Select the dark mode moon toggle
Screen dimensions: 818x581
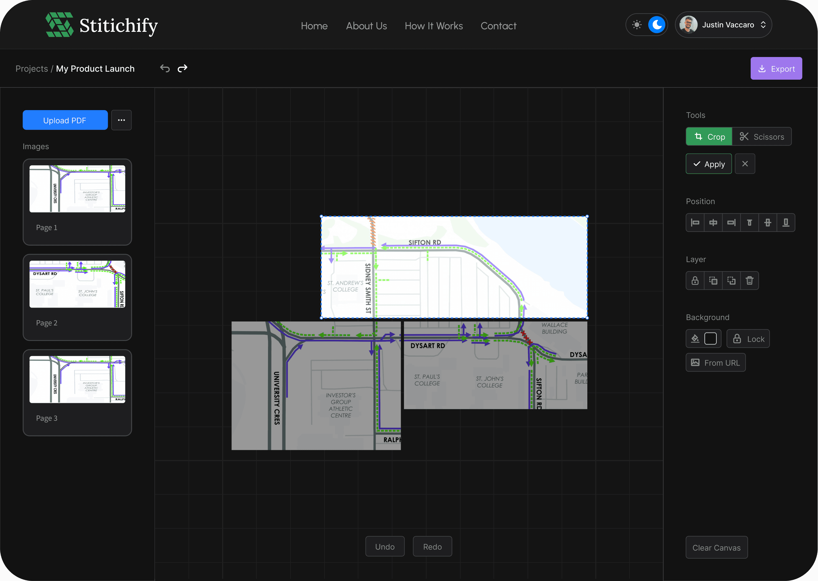657,25
